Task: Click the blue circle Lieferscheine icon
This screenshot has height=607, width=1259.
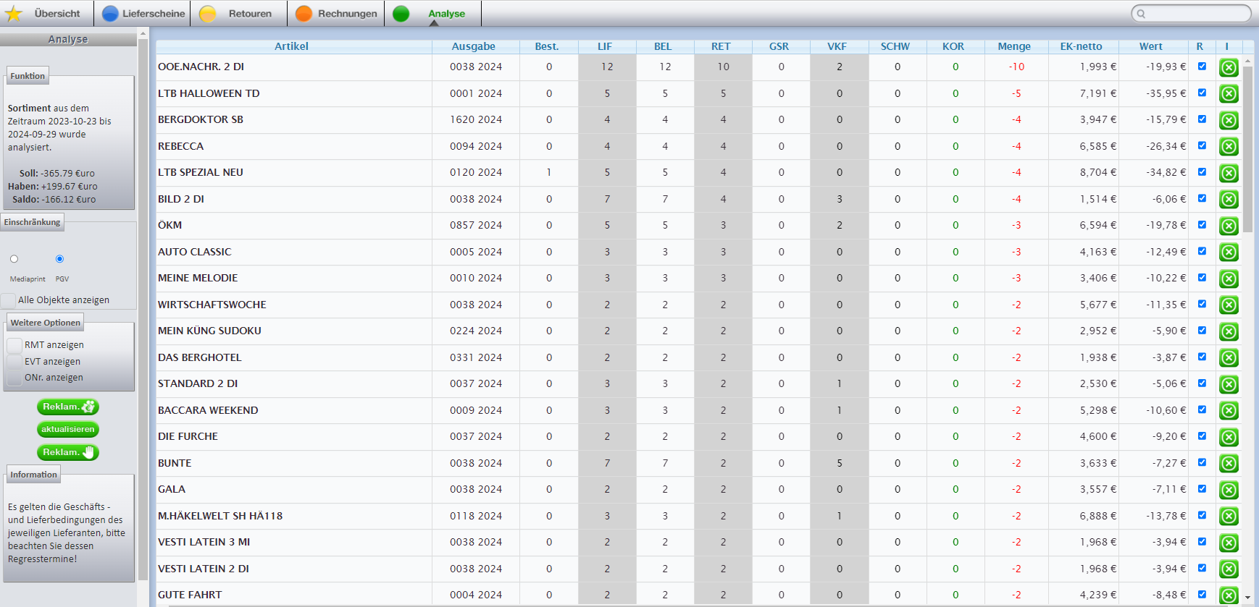Action: [x=110, y=14]
